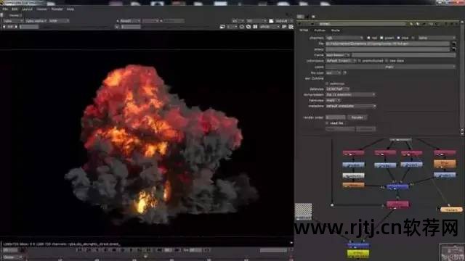Click the gain increase arrow right of f/8
This screenshot has height=261, width=465.
point(16,27)
